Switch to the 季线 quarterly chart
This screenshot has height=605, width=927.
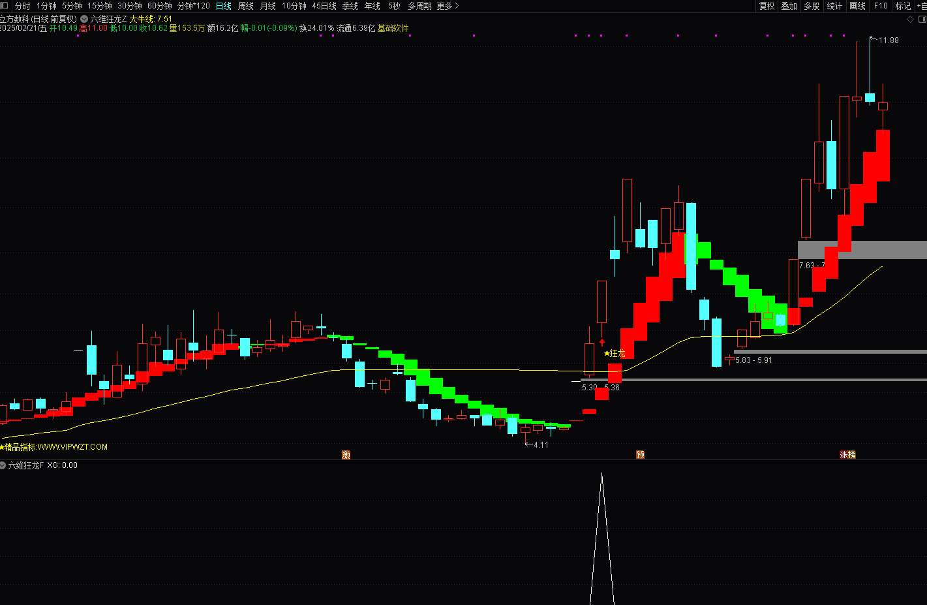pos(350,6)
